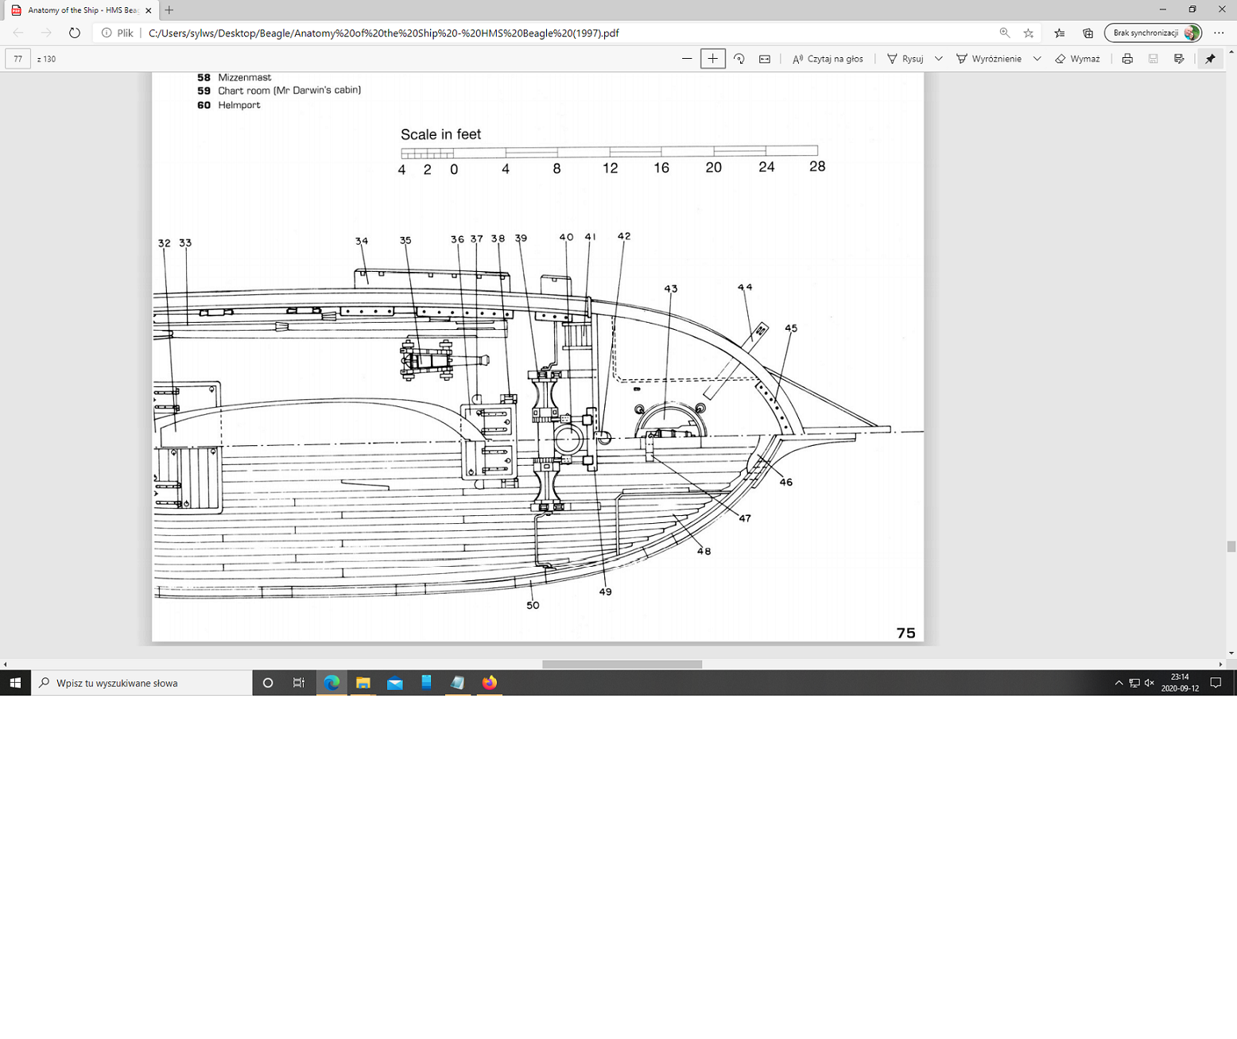This screenshot has width=1237, height=1039.
Task: Print the PDF document
Action: click(1127, 59)
